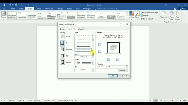This screenshot has height=105, width=188.
Task: Toggle the bottom border in preview
Action: click(100, 51)
